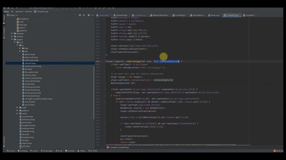Select send_channel.sharp file
The width and height of the screenshot is (286, 160).
31,81
